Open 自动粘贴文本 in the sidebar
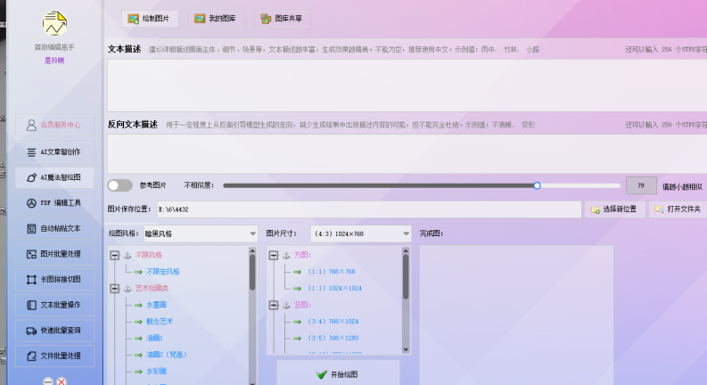Viewport: 707px width, 385px height. tap(54, 228)
